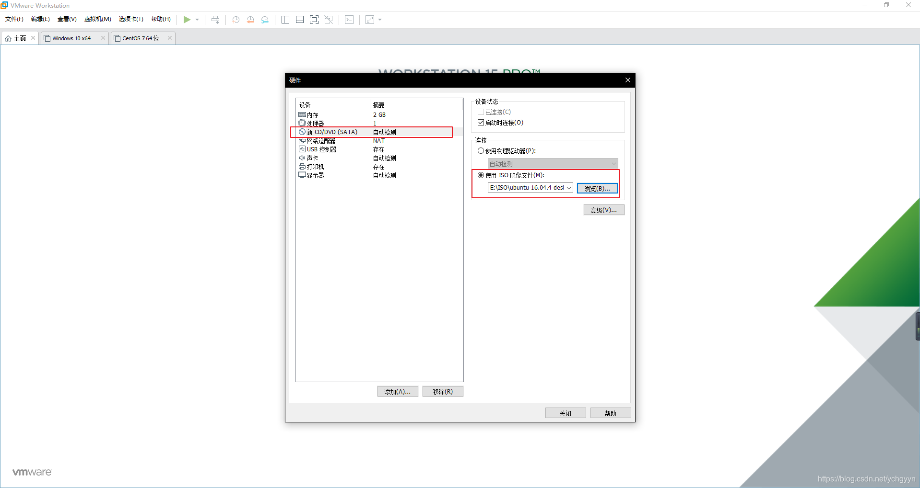The image size is (920, 488).
Task: Switch to the Windows 10 x64 tab
Action: (71, 38)
